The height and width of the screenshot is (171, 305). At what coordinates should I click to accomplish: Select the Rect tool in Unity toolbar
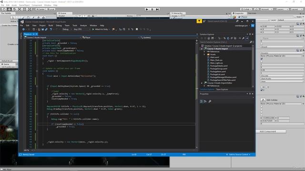point(25,9)
